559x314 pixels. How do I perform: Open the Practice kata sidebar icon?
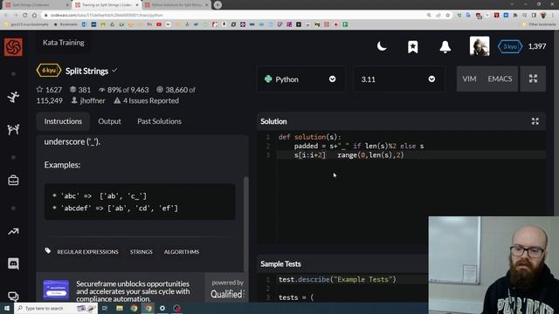(x=13, y=97)
